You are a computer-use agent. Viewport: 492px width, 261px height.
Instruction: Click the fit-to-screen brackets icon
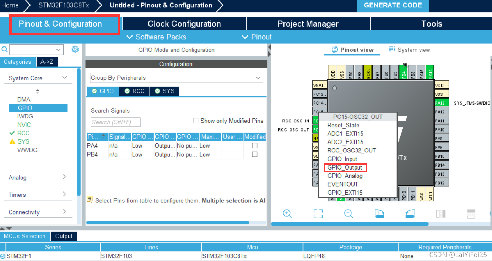pos(318,213)
